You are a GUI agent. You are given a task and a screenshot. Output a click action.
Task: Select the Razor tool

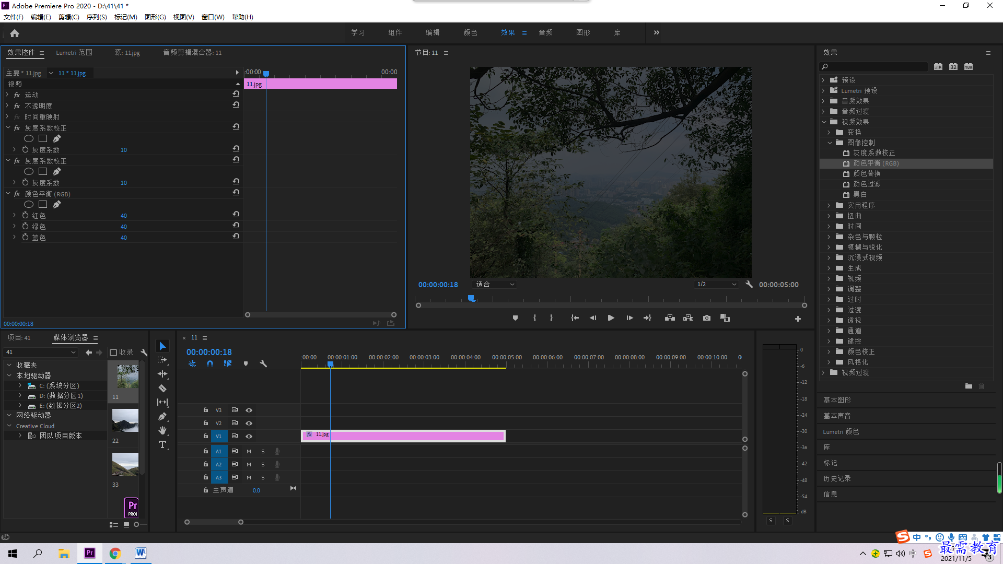[162, 388]
